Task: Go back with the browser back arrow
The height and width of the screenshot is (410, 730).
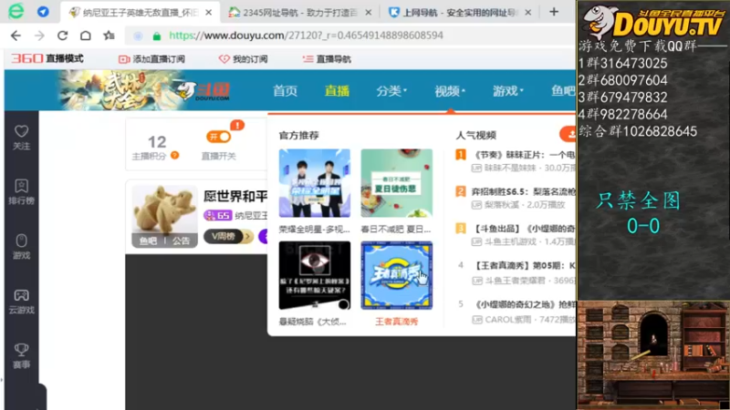Action: [16, 36]
